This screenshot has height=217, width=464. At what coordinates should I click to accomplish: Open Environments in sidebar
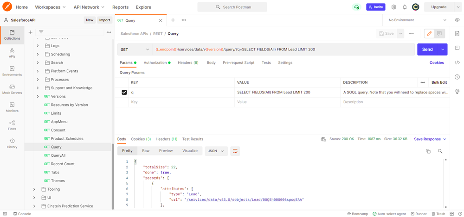pos(12,71)
